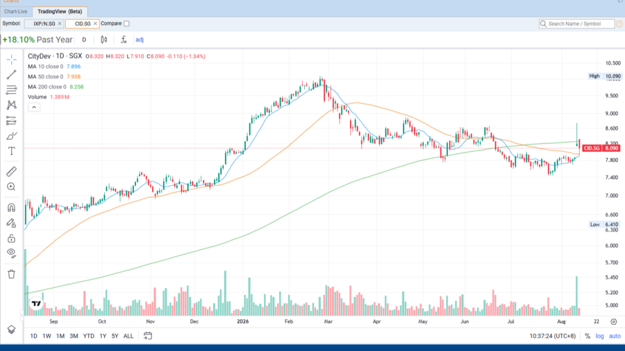This screenshot has width=625, height=351.
Task: Select the crosshair cursor tool
Action: (11, 60)
